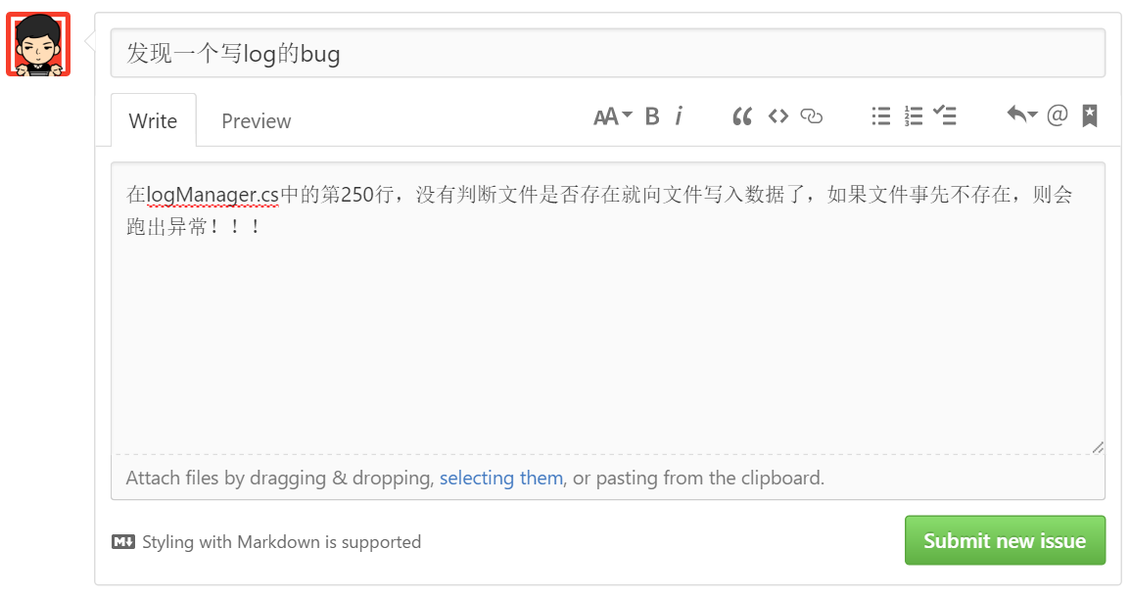This screenshot has height=595, width=1130.
Task: Click the textarea resize handle corner
Action: point(1098,447)
